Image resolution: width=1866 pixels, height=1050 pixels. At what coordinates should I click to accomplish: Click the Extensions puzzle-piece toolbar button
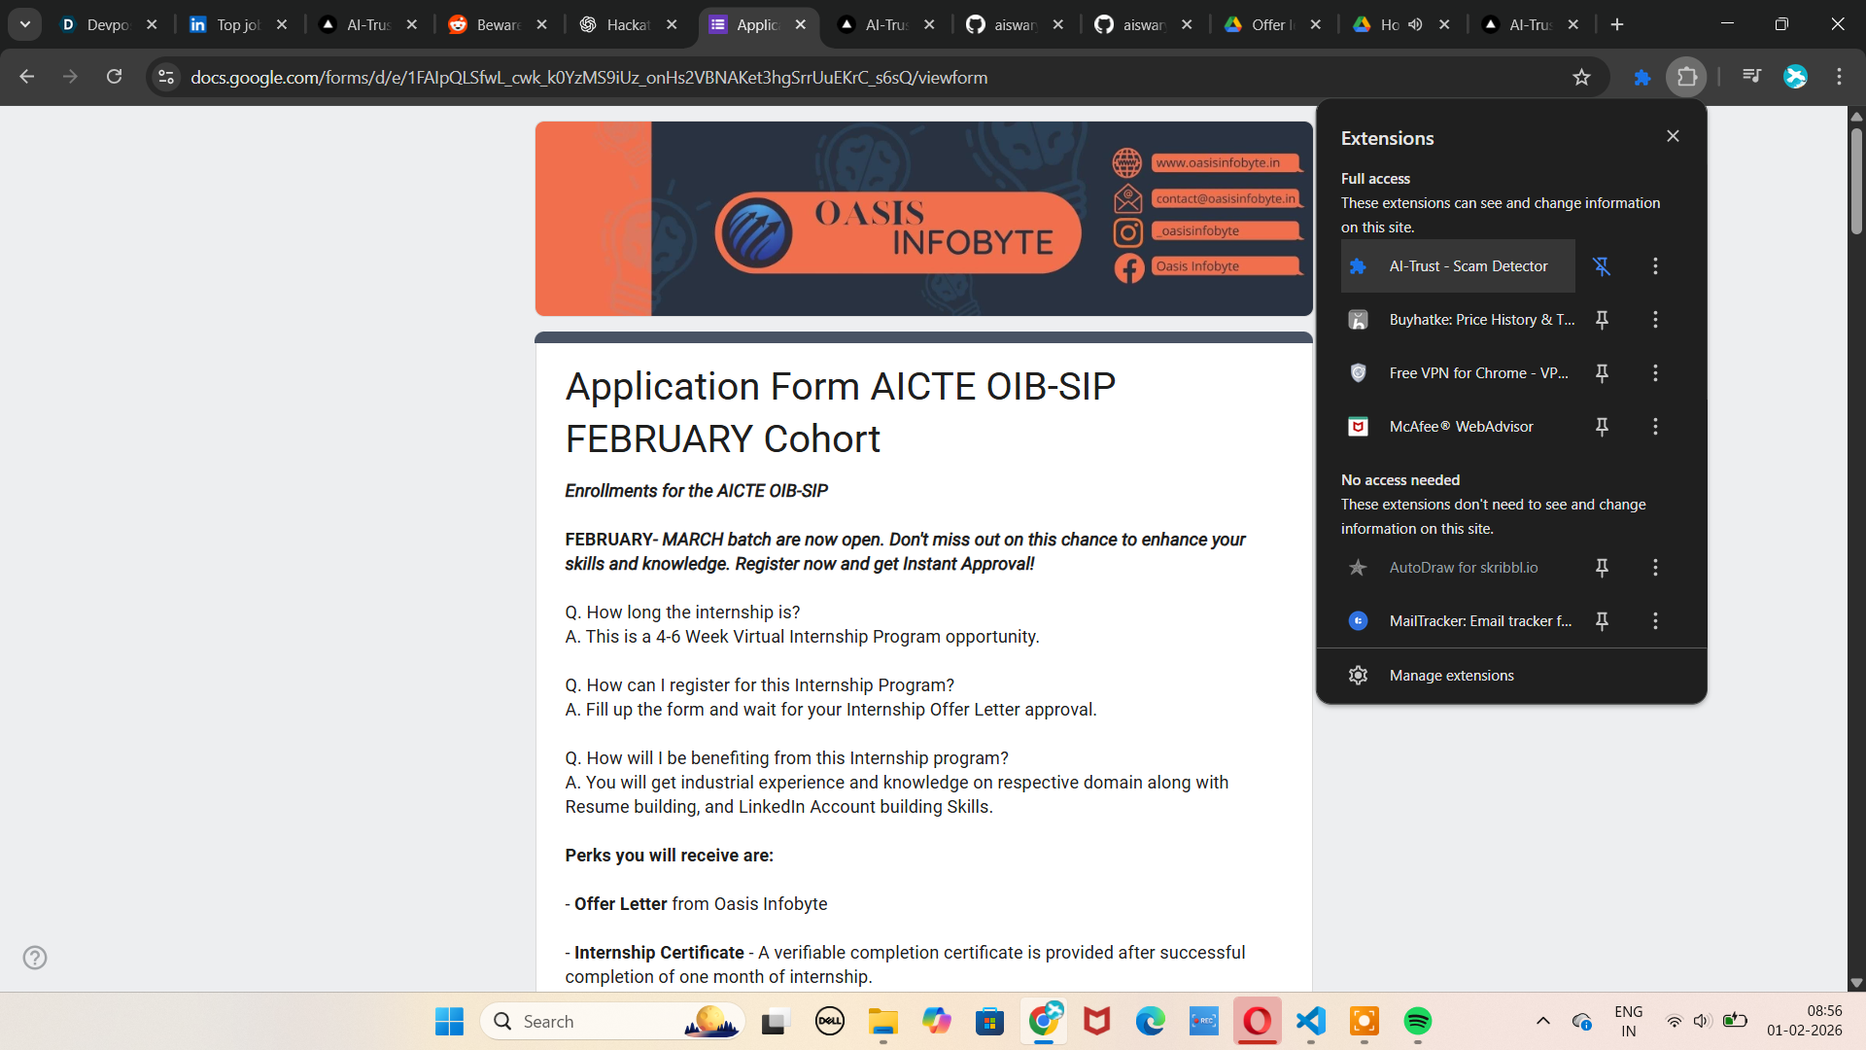click(1687, 78)
